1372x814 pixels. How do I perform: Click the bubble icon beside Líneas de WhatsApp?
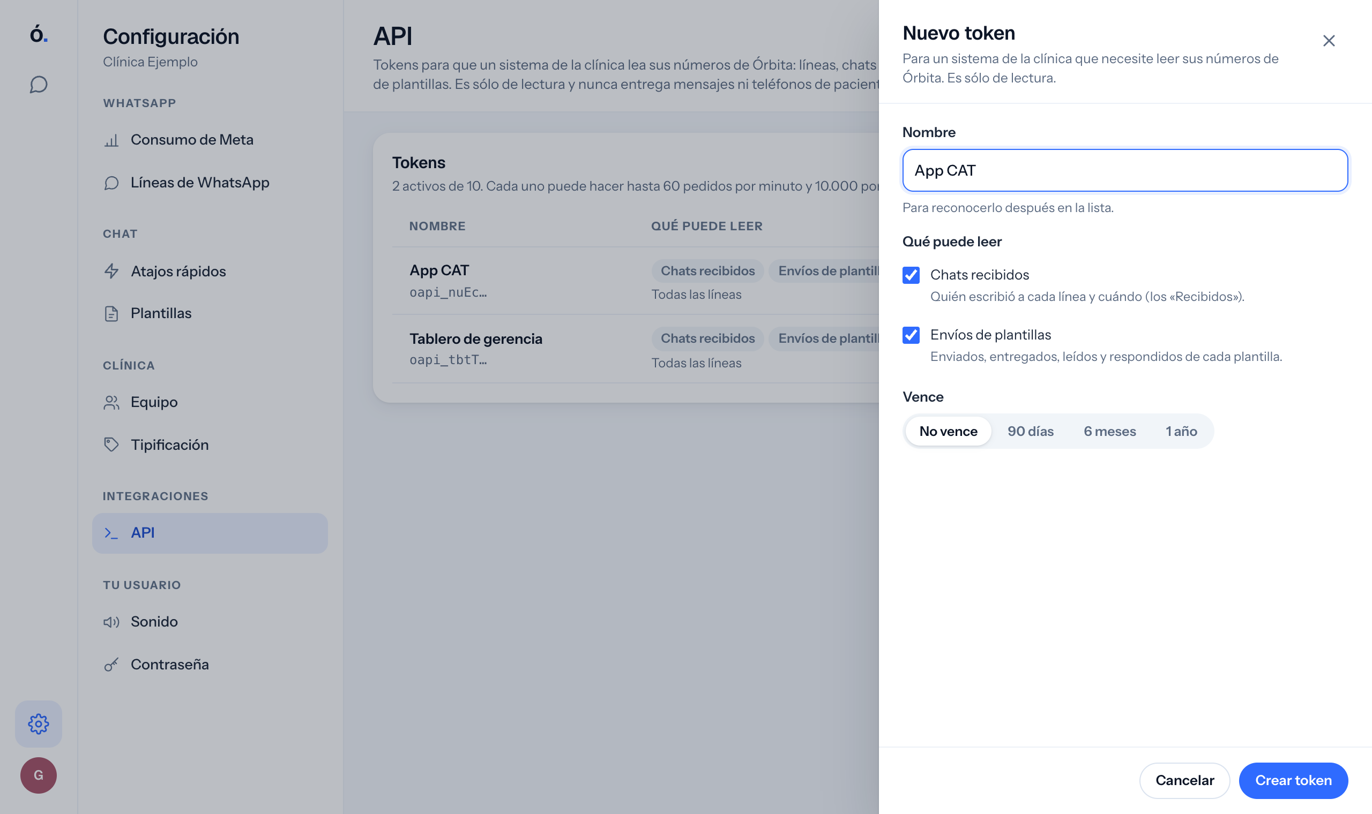[111, 183]
